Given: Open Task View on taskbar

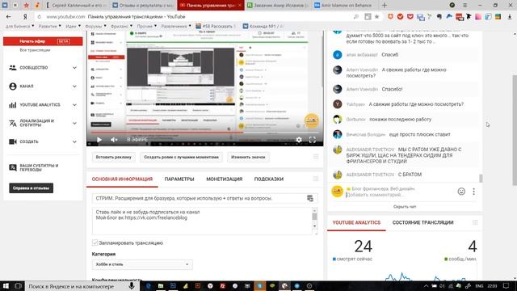Looking at the screenshot, I should coord(18,286).
